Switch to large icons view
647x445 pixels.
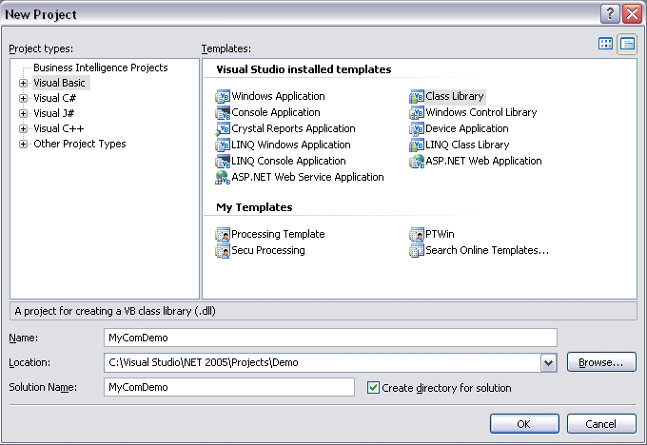pyautogui.click(x=605, y=44)
